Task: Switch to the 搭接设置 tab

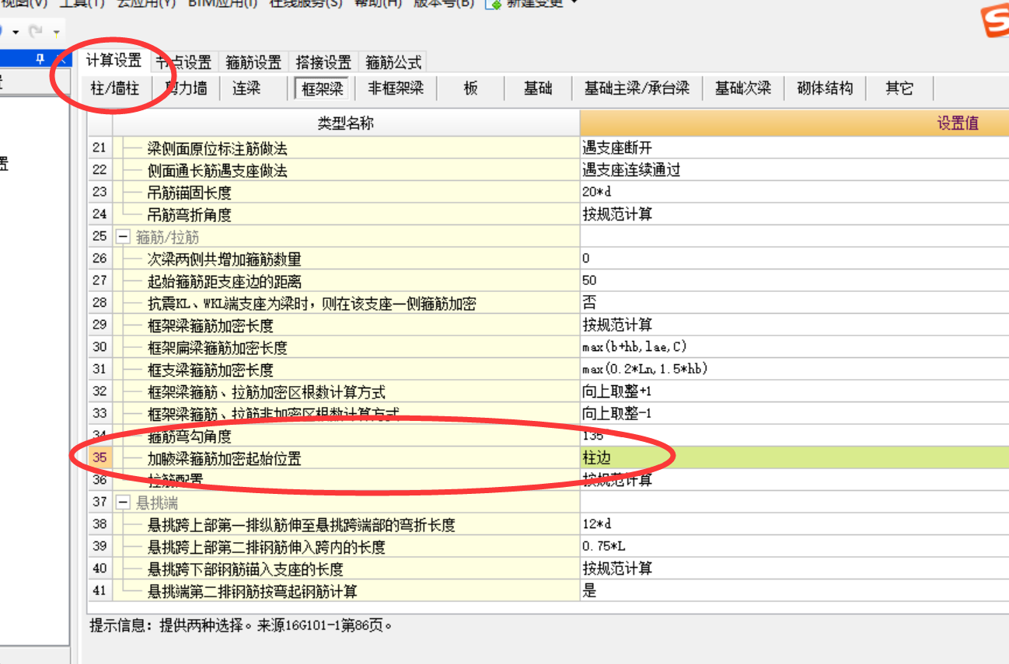Action: (x=323, y=62)
